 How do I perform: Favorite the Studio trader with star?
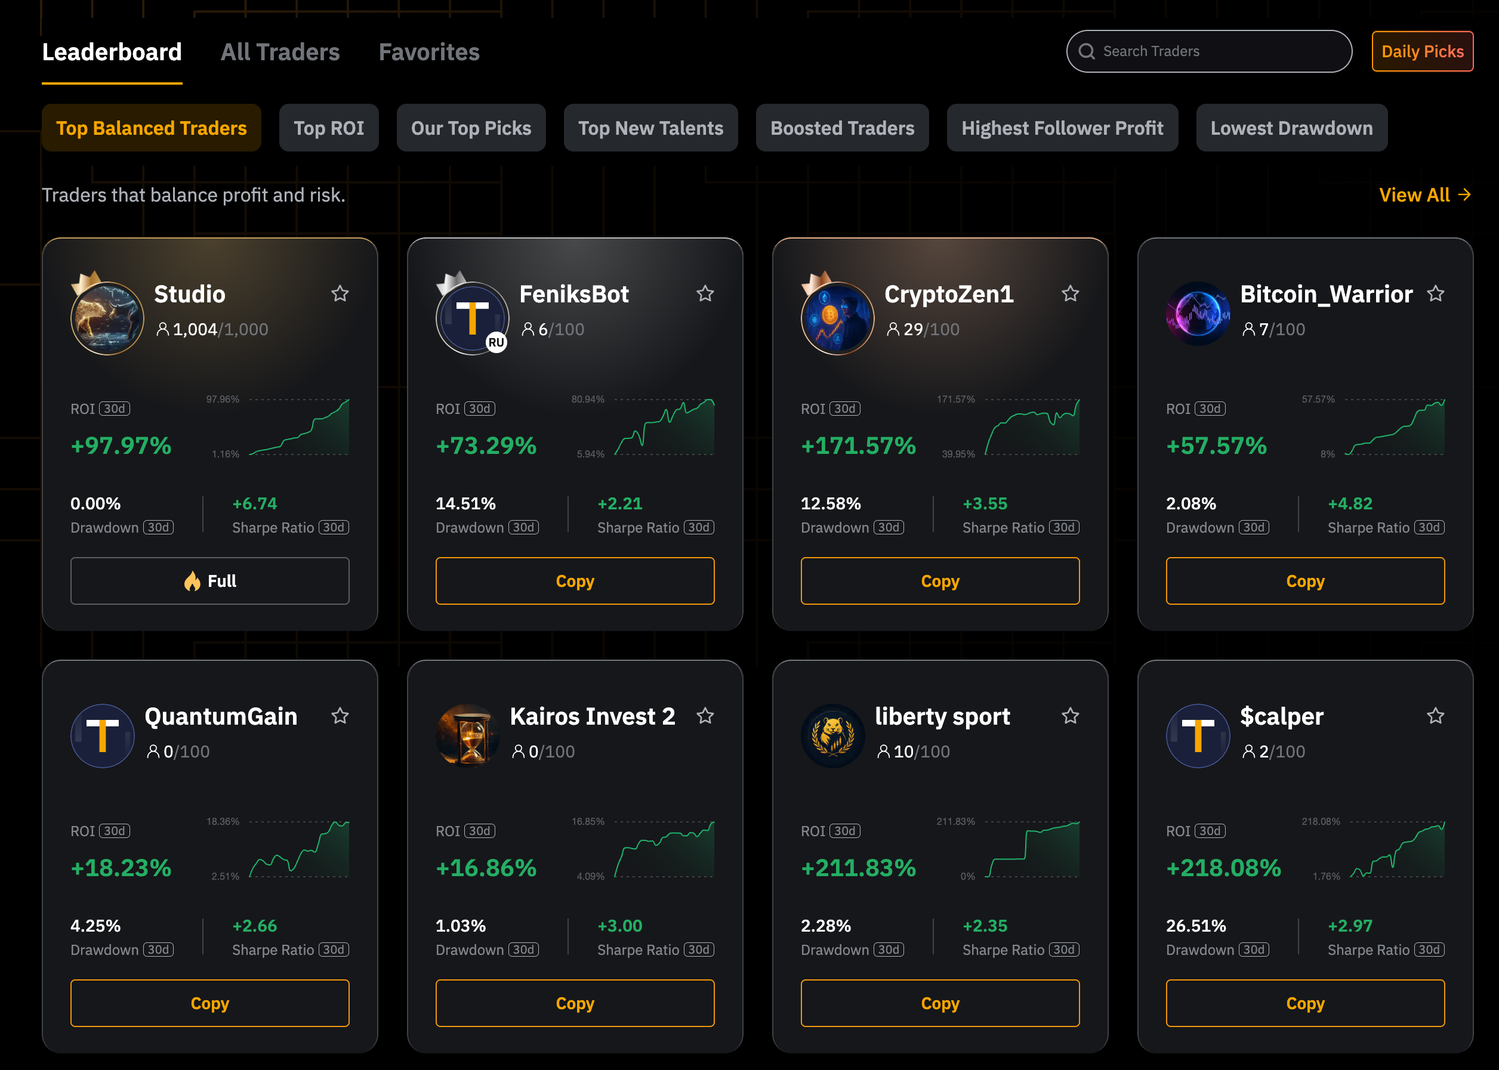(340, 294)
